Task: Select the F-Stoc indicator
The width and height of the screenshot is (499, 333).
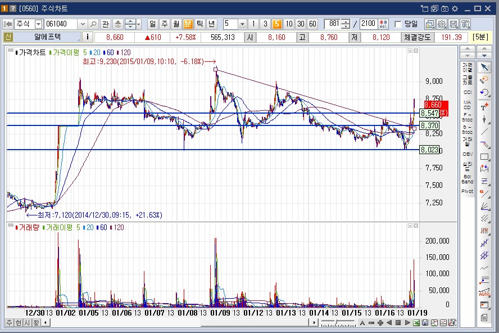Action: 467,117
